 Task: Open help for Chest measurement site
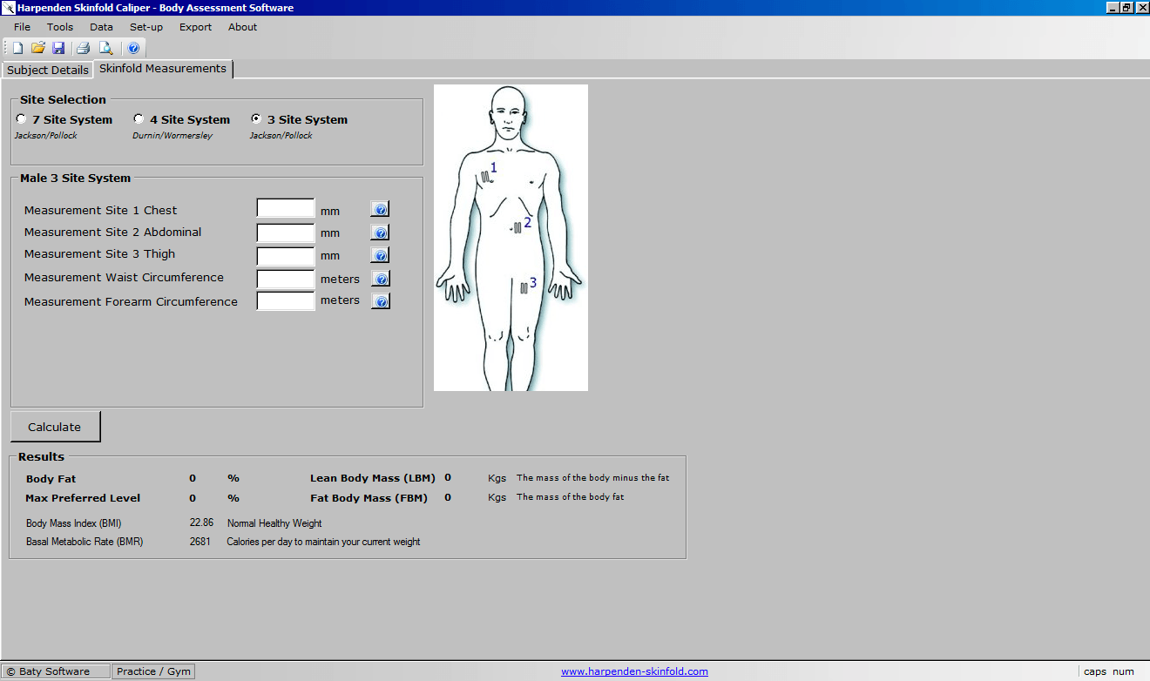tap(380, 209)
